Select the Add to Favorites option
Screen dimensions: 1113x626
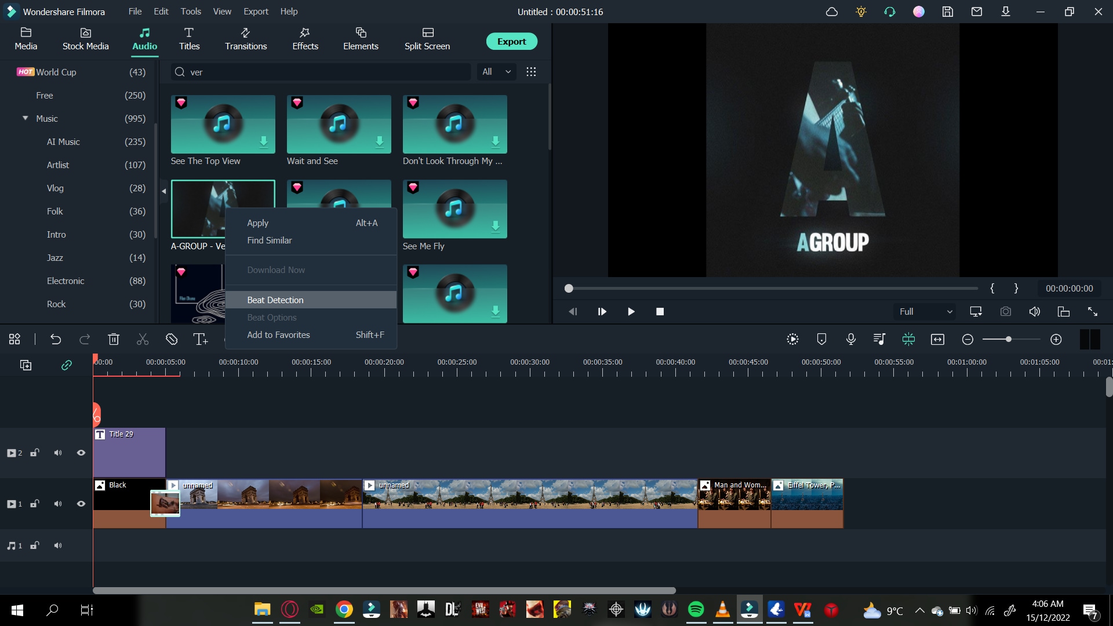(278, 335)
